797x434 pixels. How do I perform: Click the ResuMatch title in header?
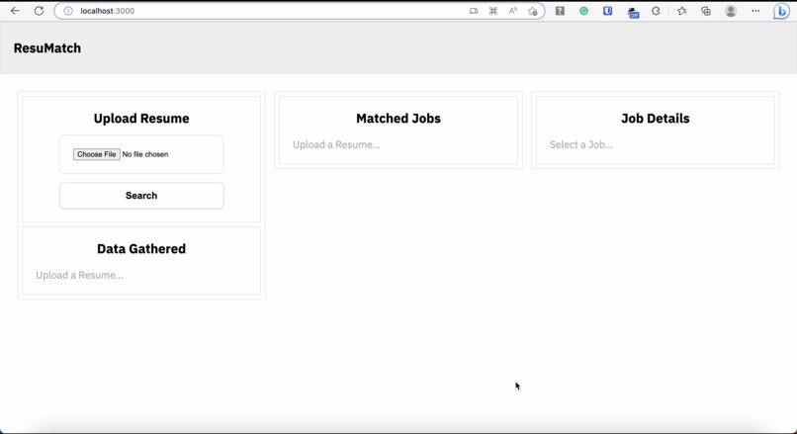click(x=47, y=48)
